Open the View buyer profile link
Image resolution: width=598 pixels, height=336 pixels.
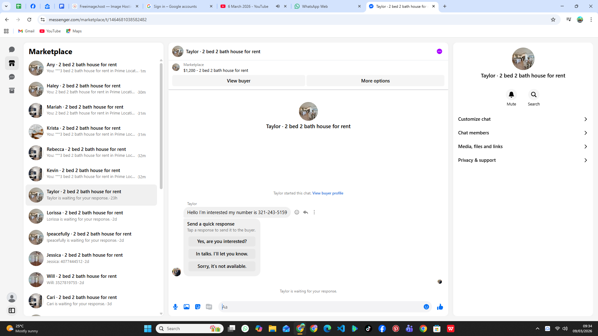[328, 193]
